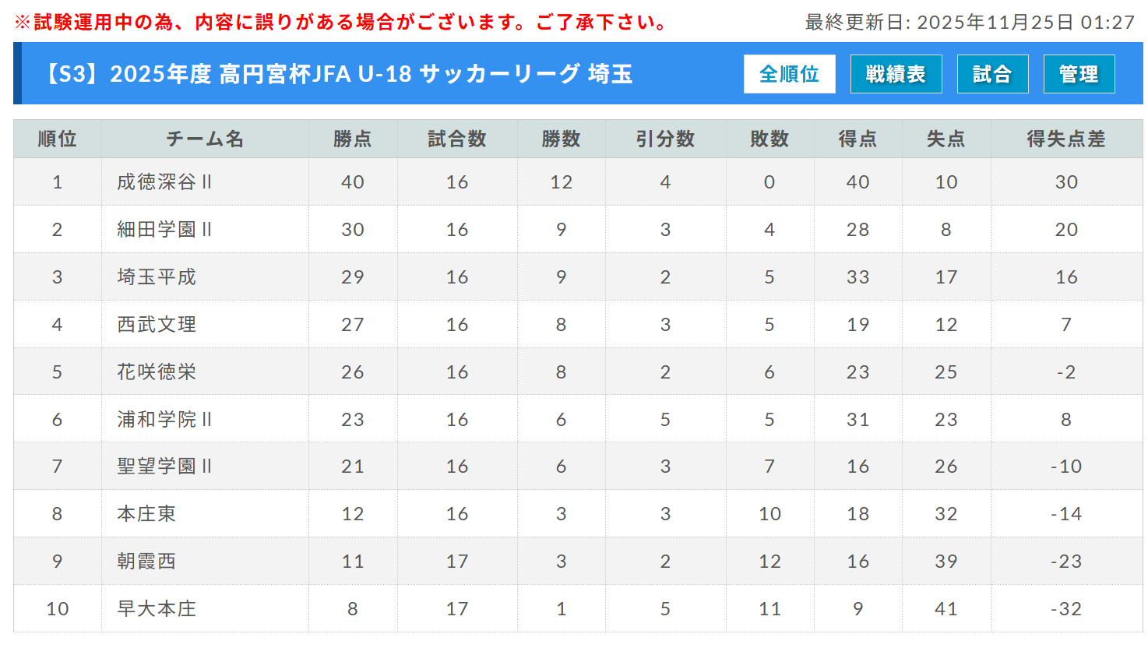Click team name 早大本庄

157,609
